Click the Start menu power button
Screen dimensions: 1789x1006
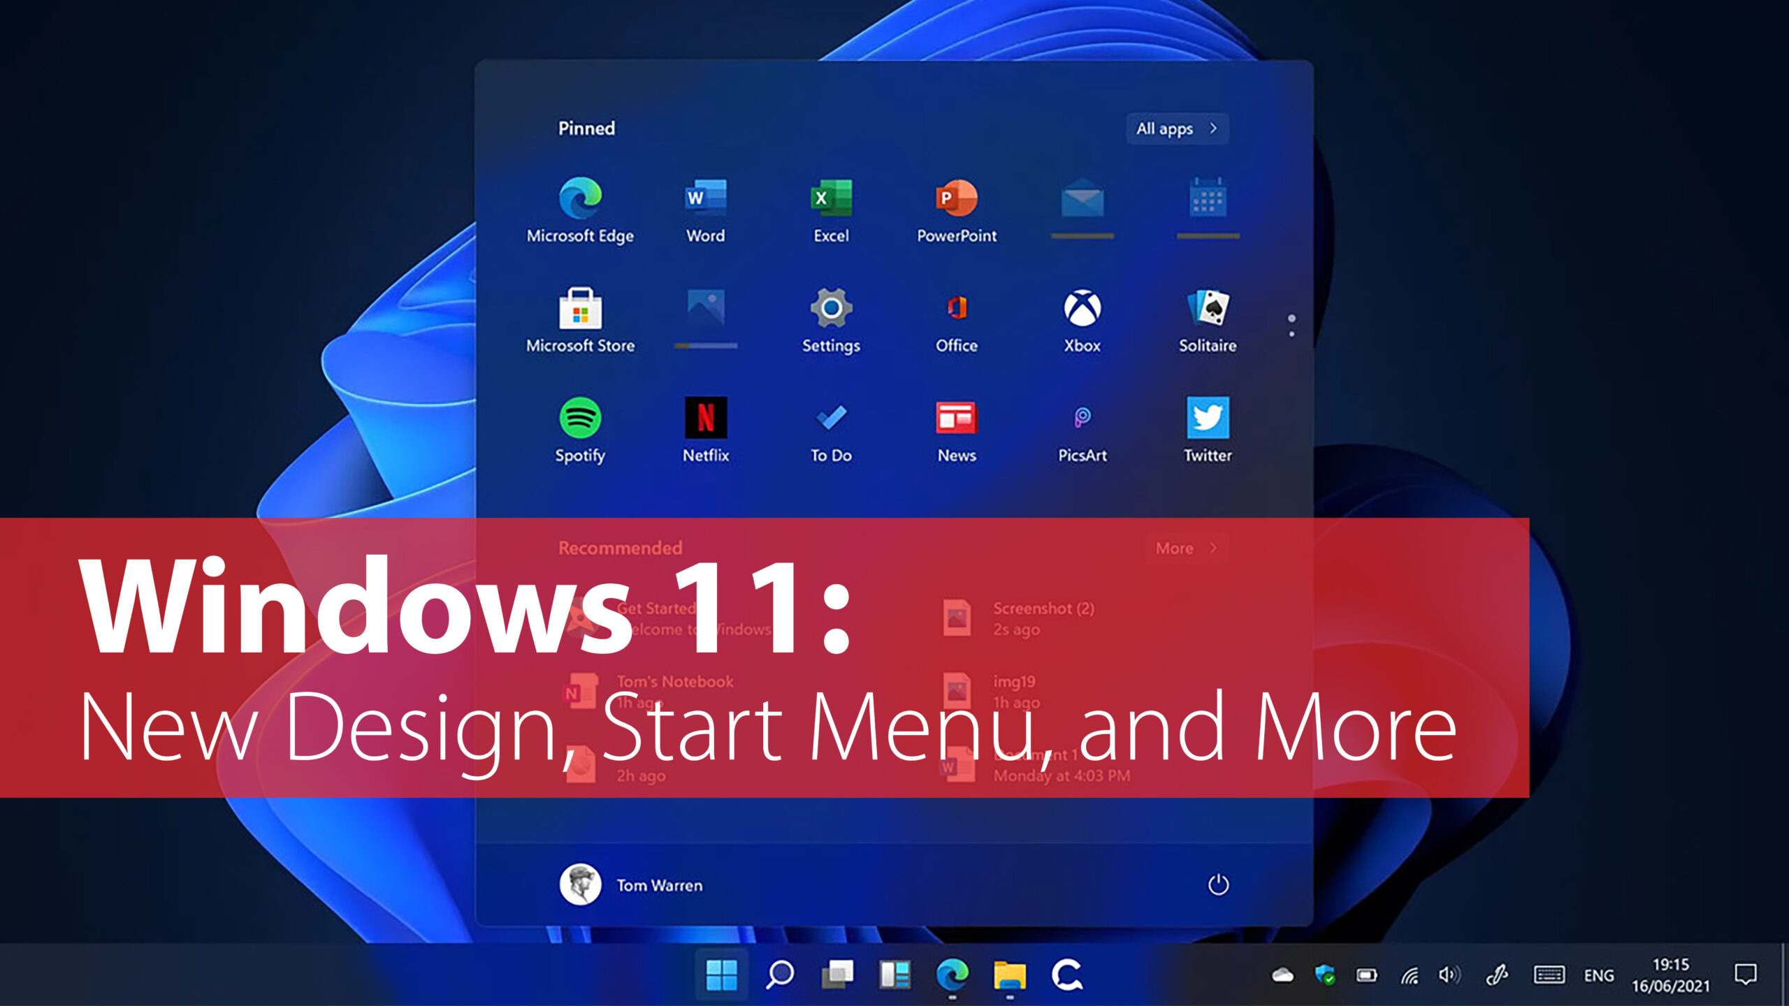[x=1218, y=884]
